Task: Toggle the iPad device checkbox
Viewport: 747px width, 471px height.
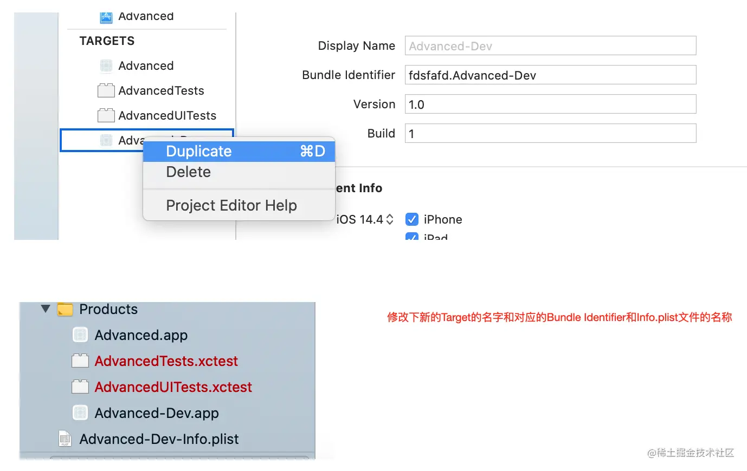Action: [x=412, y=237]
